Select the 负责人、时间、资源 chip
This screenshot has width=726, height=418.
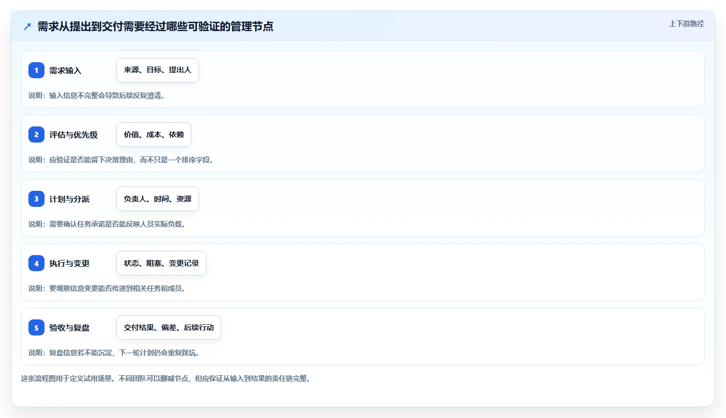coord(158,199)
